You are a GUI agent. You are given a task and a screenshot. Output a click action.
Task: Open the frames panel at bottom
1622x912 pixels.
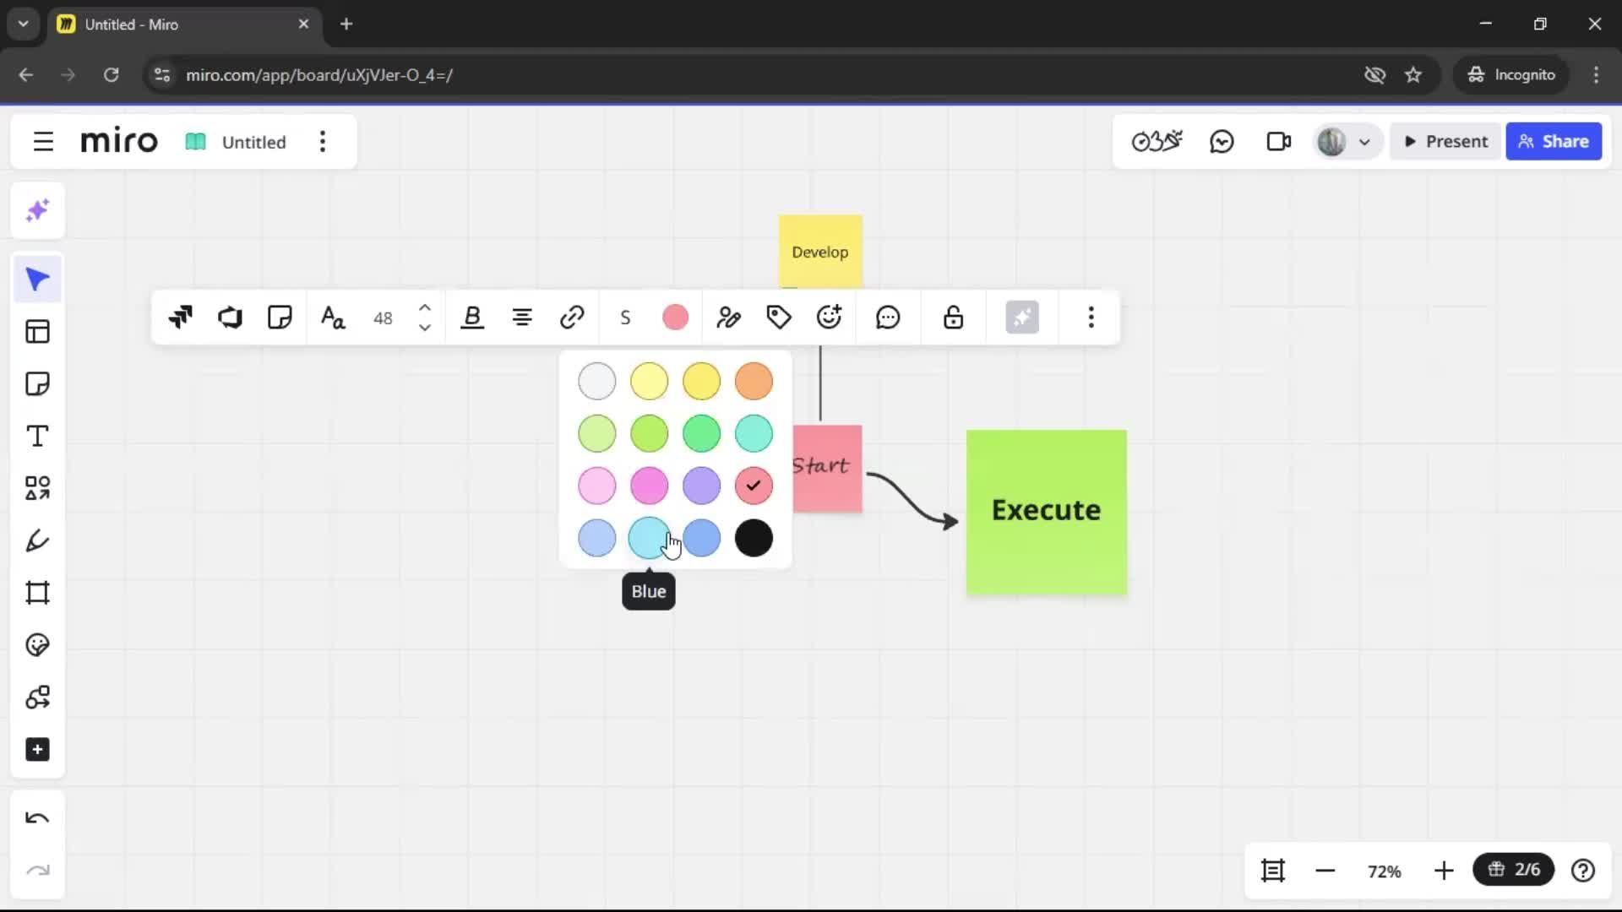[1273, 871]
